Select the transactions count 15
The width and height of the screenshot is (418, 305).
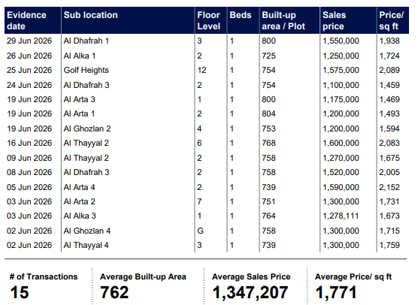tap(20, 292)
